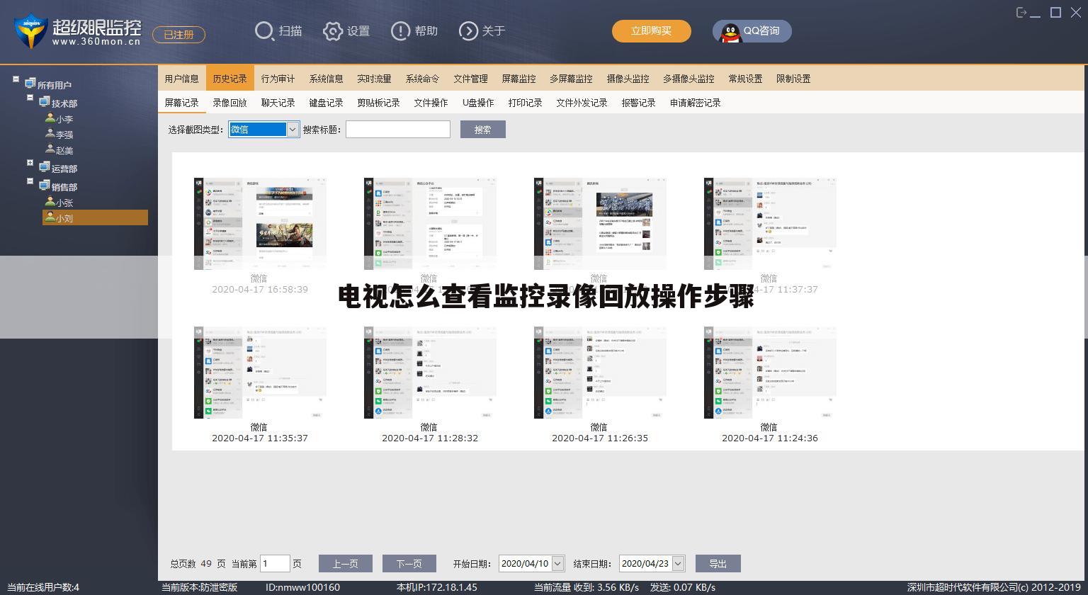Switch to 常规设置 tab
The height and width of the screenshot is (595, 1088).
tap(746, 79)
